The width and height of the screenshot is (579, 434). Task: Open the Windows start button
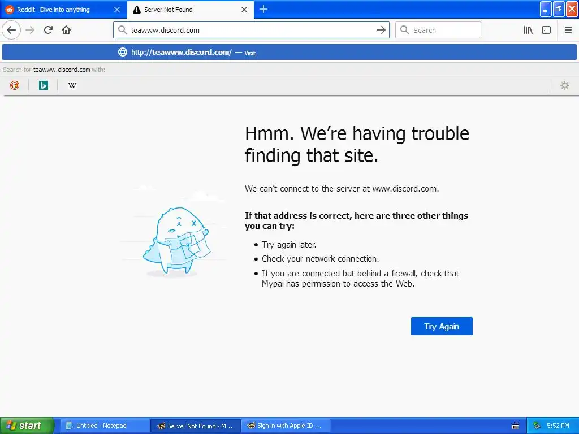point(27,426)
